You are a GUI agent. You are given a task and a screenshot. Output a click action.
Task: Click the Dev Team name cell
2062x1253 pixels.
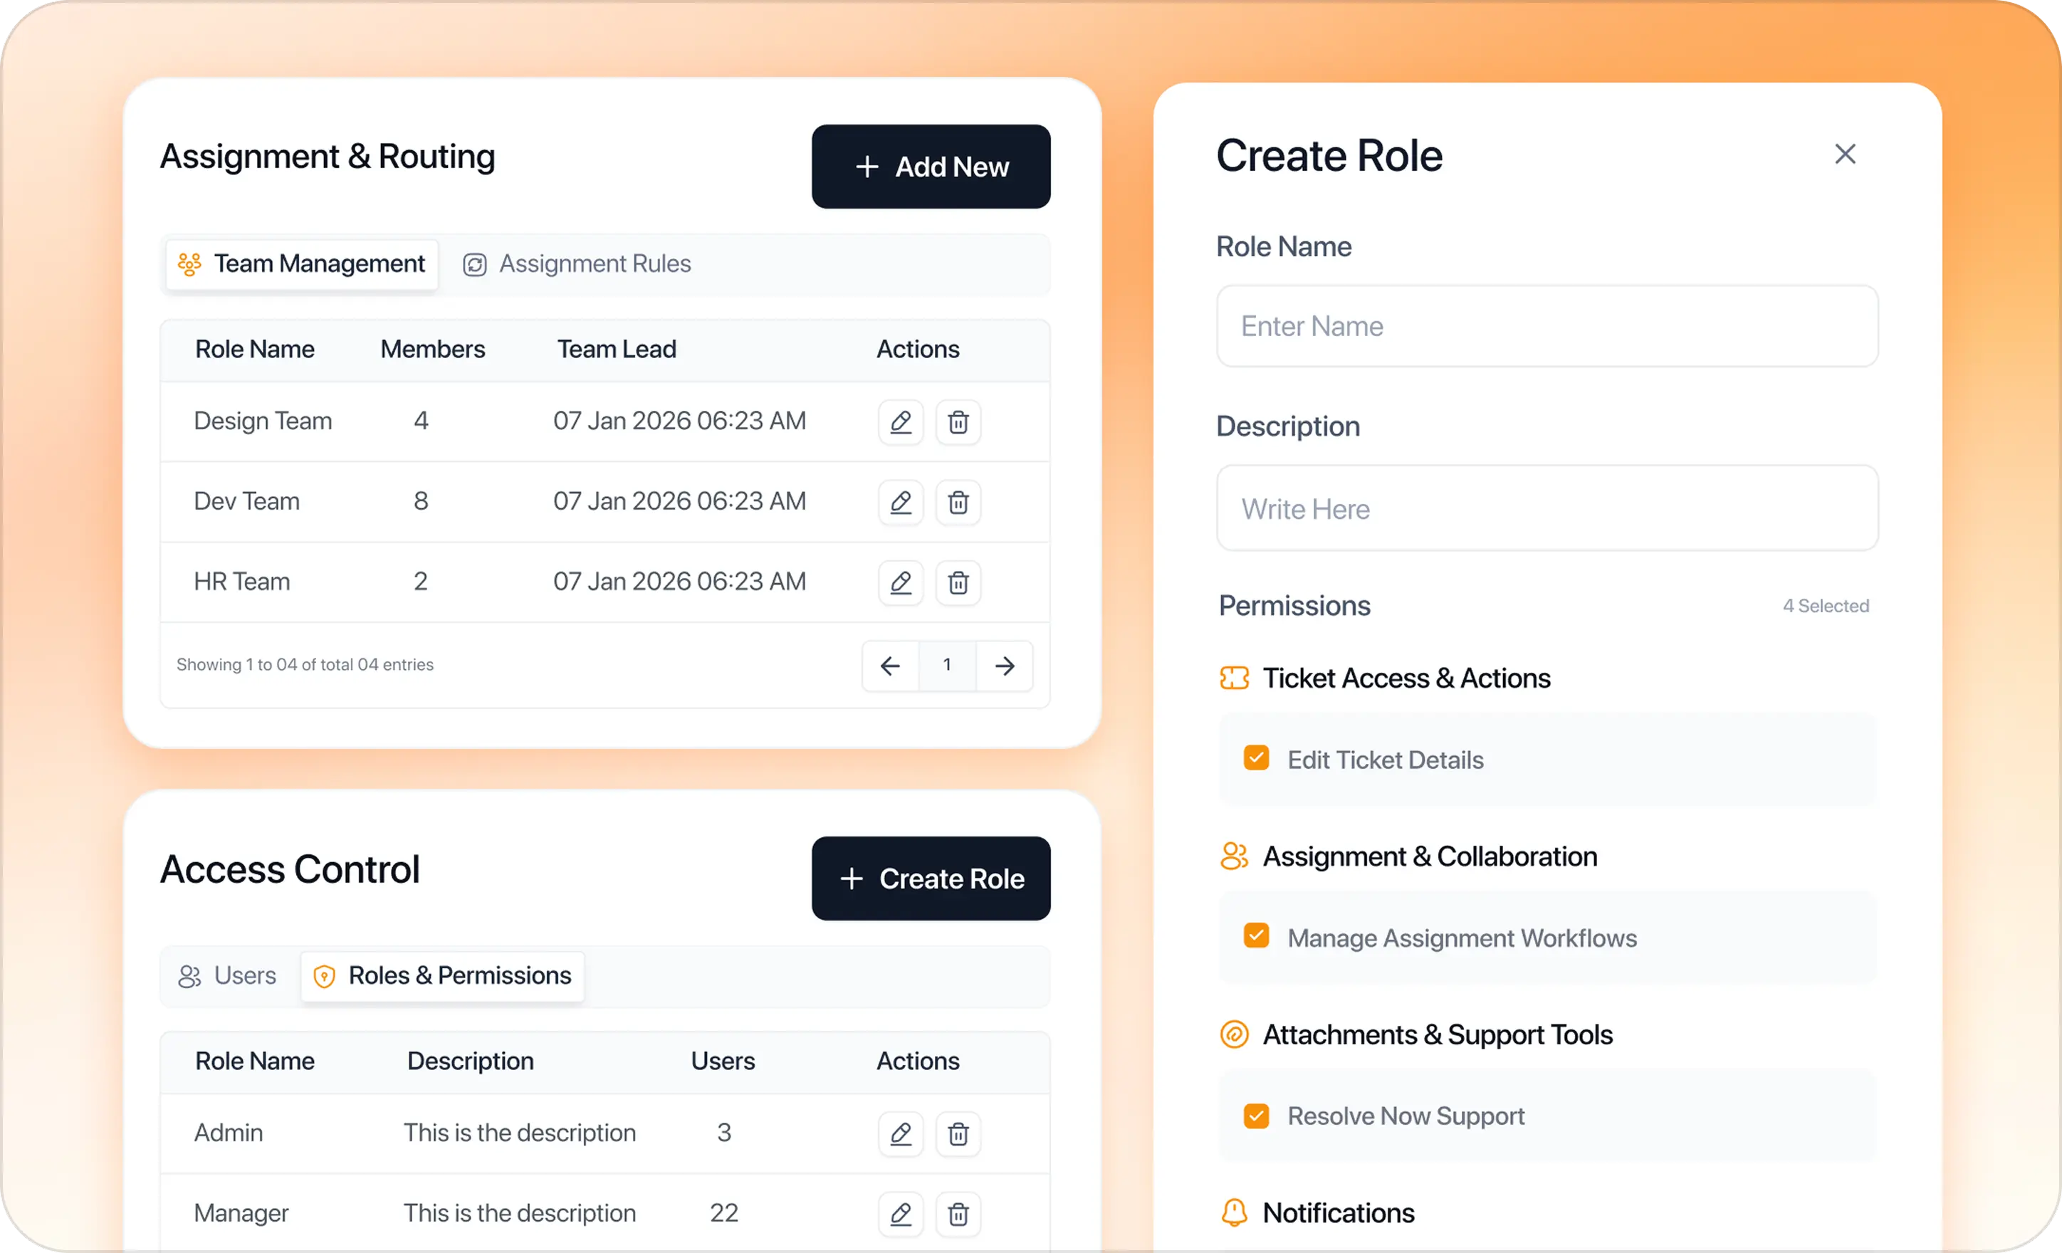click(x=247, y=501)
